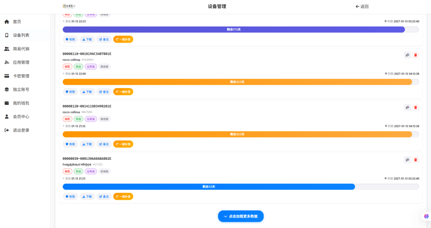Screen dimensions: 431x228
Task: Click 一键补签 for Fndgdjdhdud Hfhfjrjrk
Action: point(123,197)
